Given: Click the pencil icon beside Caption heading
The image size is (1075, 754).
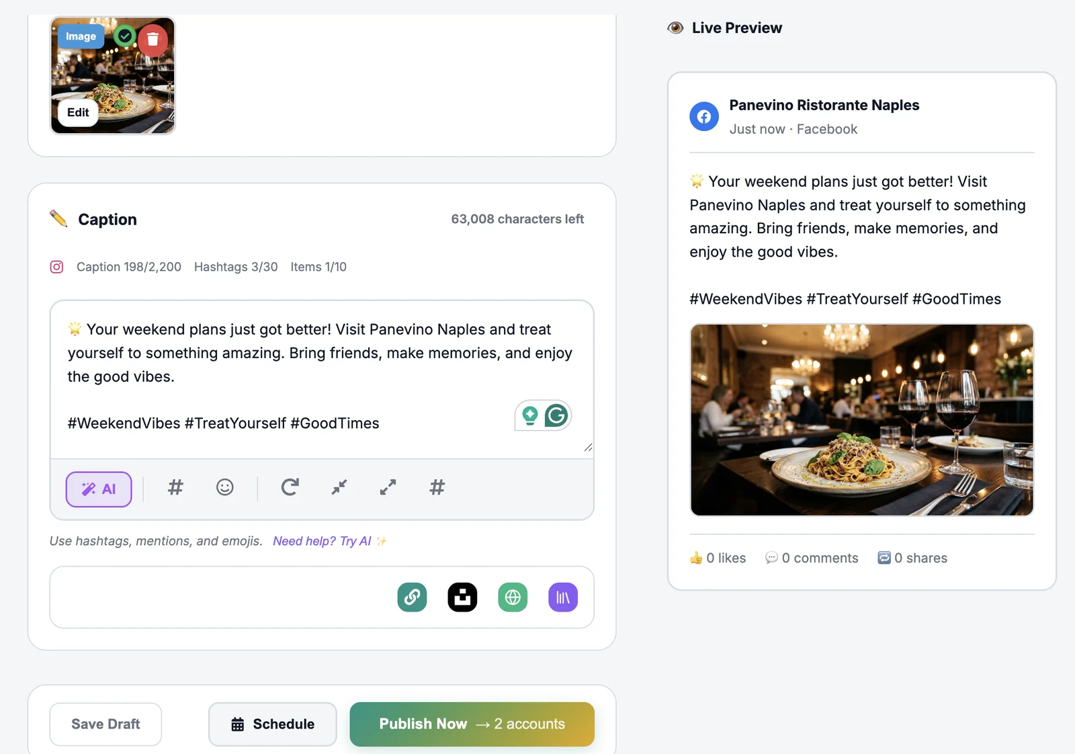Looking at the screenshot, I should tap(58, 218).
